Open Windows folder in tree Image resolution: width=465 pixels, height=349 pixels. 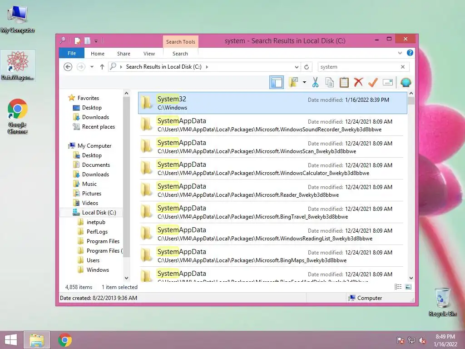tap(98, 270)
